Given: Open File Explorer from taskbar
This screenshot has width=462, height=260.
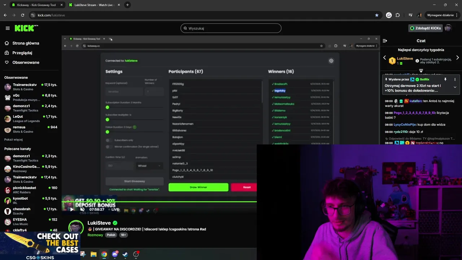Looking at the screenshot, I should tap(93, 254).
